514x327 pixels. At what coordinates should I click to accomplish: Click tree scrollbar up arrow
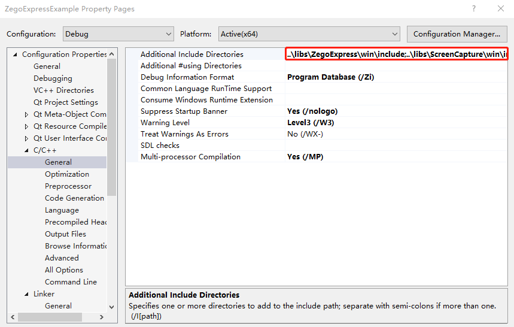tap(112, 54)
